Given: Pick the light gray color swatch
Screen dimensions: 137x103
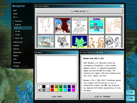Looking at the screenshot, I should pos(48,90).
